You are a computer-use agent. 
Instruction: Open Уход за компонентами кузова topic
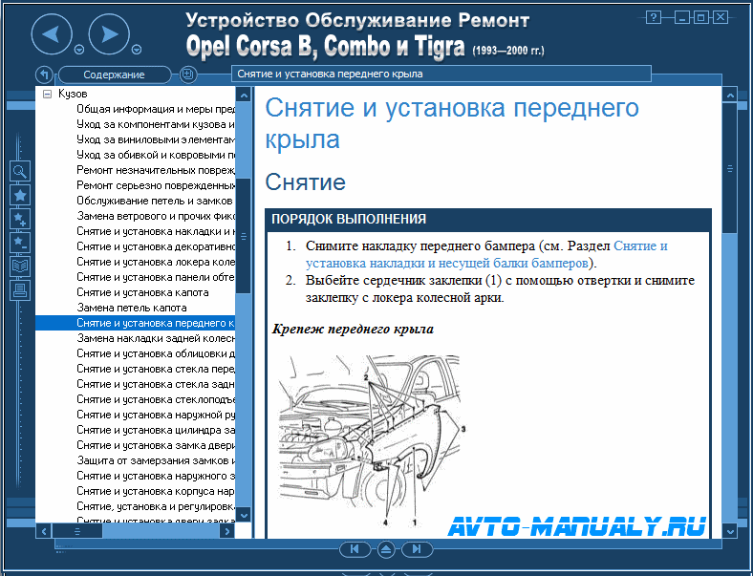[x=156, y=124]
